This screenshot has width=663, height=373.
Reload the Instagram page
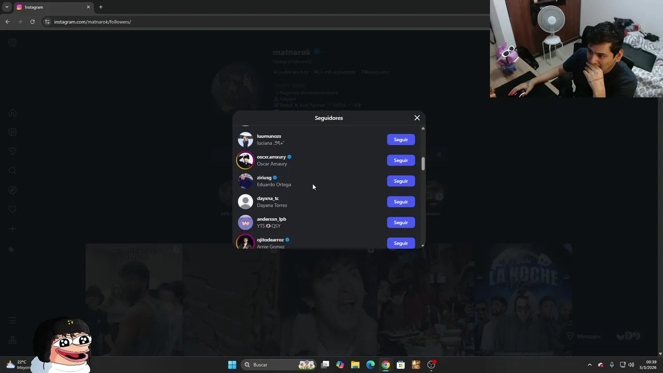[x=32, y=22]
